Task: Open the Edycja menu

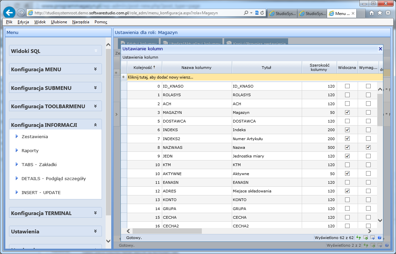Action: pos(23,22)
